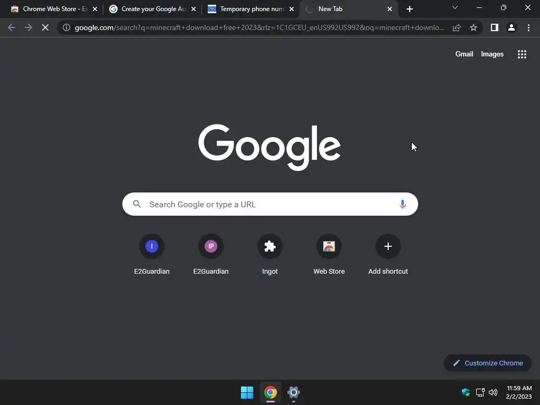
Task: Start voice search with the microphone
Action: coord(402,204)
